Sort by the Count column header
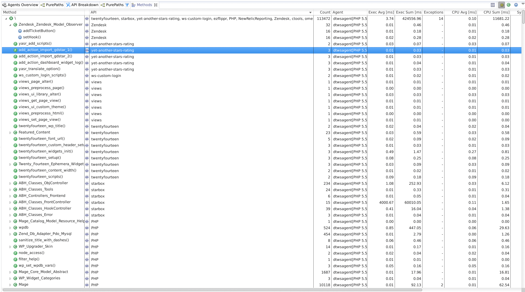The width and height of the screenshot is (525, 292). tap(322, 12)
